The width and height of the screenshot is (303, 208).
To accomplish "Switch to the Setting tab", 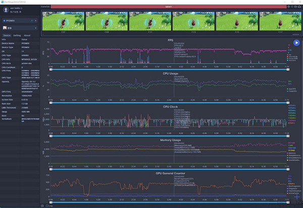I will (17, 36).
